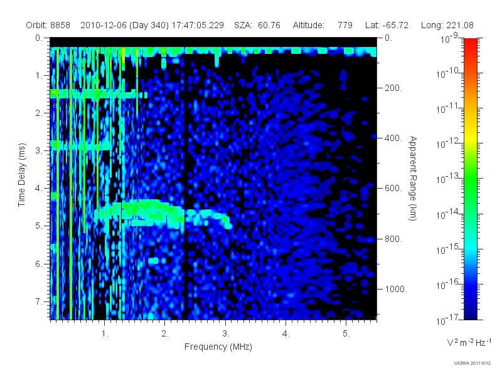The image size is (502, 376).
Task: Click the time delay tick '5.'
Action: [39, 226]
